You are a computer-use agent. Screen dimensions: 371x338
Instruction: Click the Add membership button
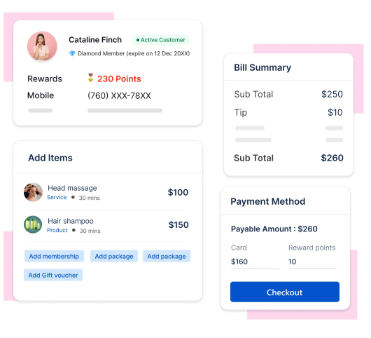(54, 256)
